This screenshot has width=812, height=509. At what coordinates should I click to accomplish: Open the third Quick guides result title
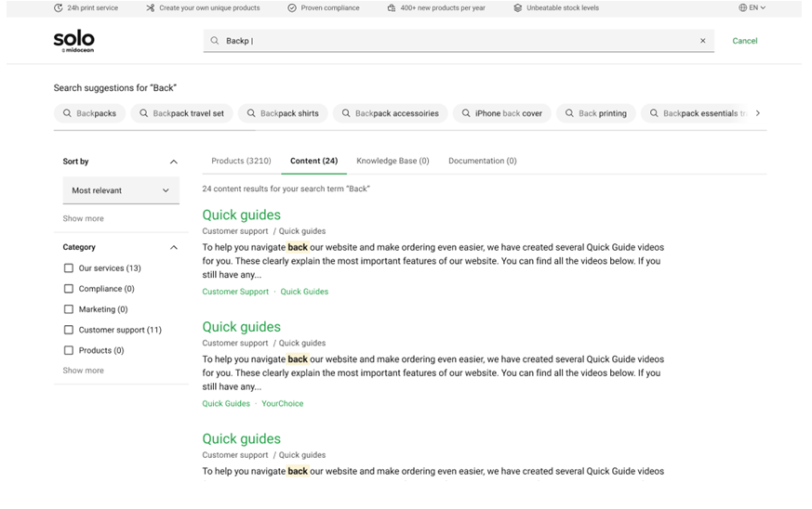click(241, 438)
